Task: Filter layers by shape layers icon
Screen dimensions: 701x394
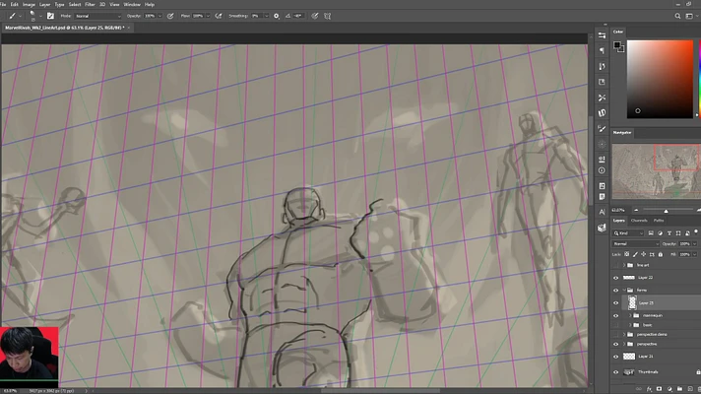Action: point(678,233)
